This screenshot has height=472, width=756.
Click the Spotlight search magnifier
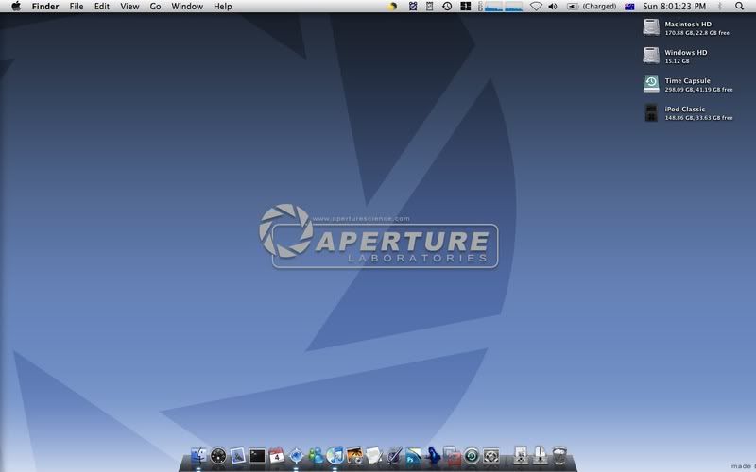pyautogui.click(x=739, y=7)
